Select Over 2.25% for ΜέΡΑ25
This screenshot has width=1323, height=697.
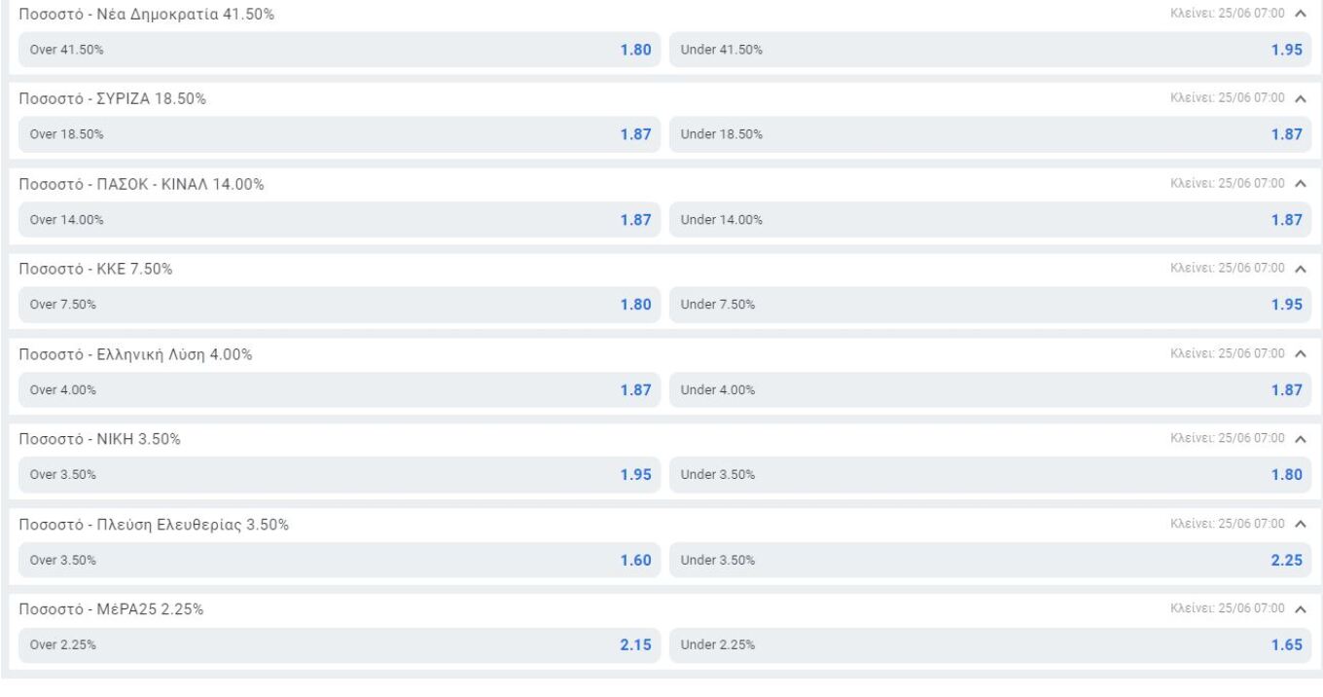(x=340, y=645)
